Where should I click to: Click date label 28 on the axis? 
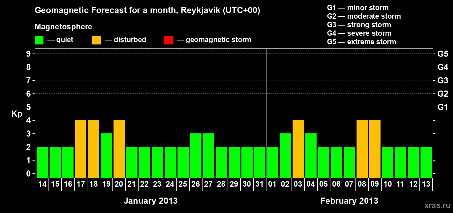221,184
